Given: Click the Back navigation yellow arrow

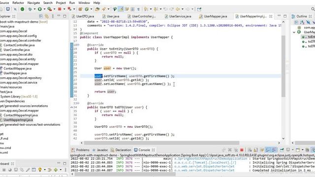Looking at the screenshot, I should pos(178,9).
